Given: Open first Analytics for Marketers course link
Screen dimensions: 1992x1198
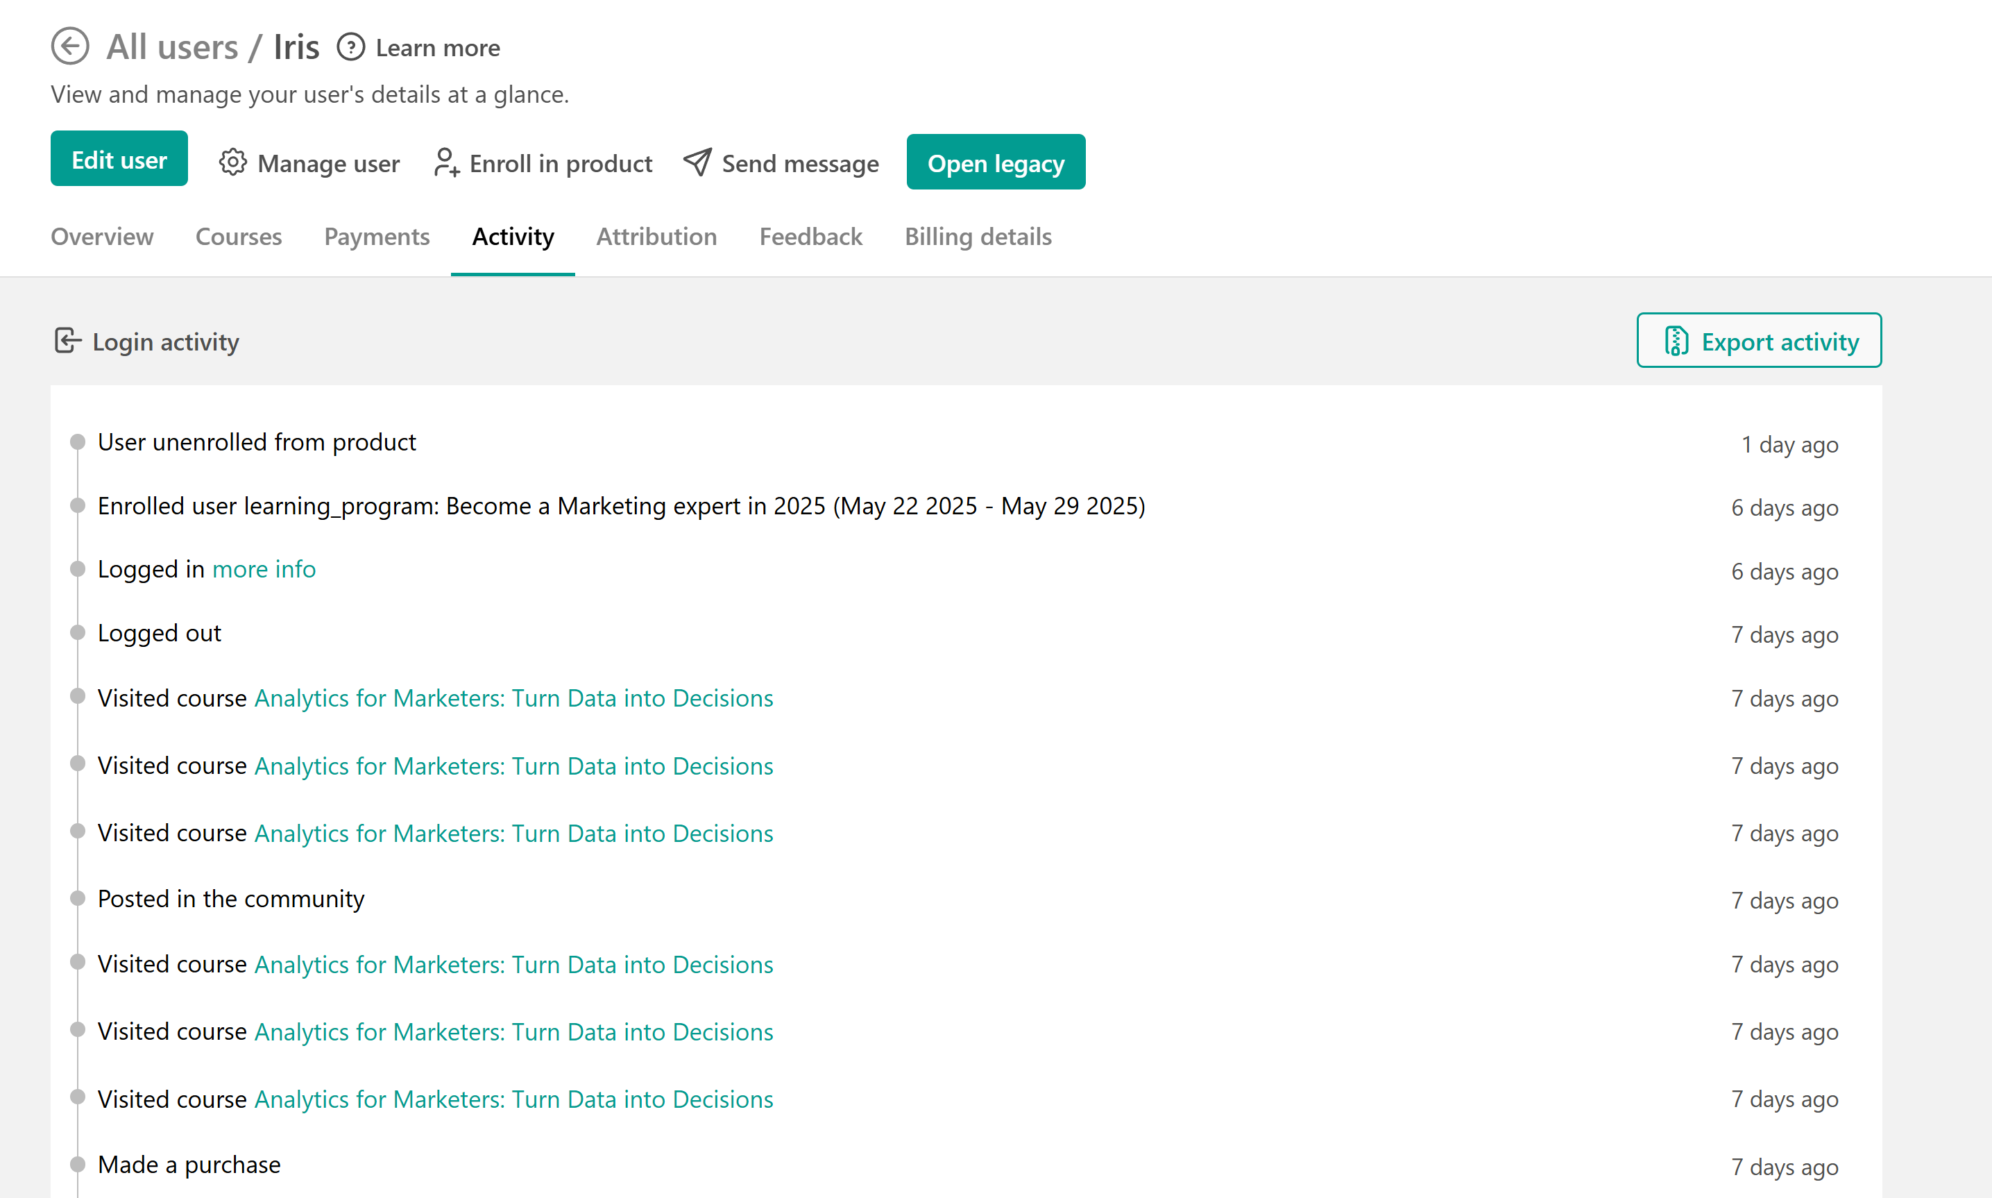Looking at the screenshot, I should coord(513,698).
